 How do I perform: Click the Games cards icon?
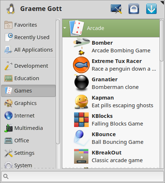(8, 91)
